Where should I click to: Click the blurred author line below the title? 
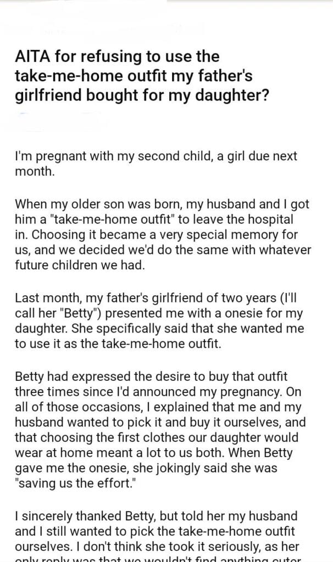(x=58, y=116)
